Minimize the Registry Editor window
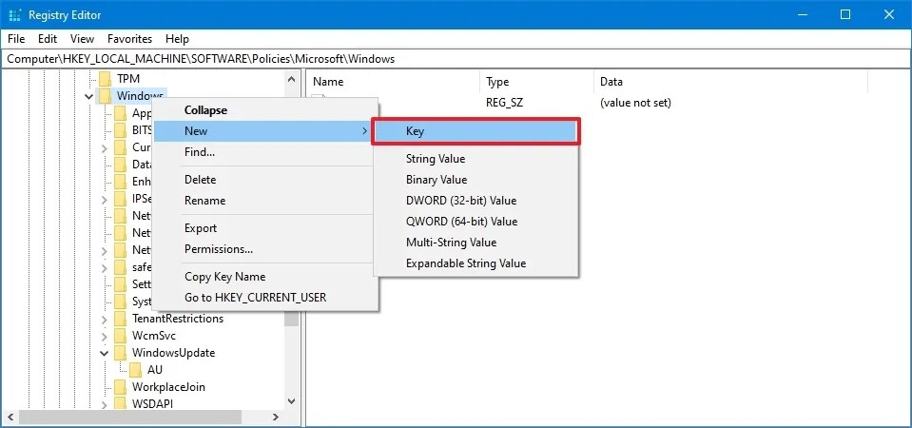 point(802,15)
